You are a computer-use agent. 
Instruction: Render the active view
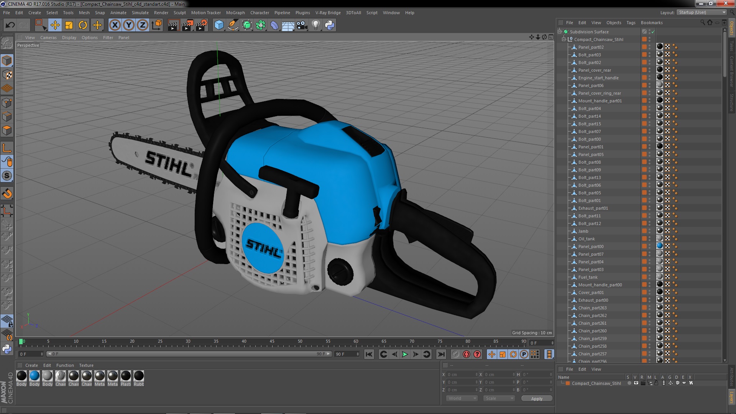tap(173, 25)
